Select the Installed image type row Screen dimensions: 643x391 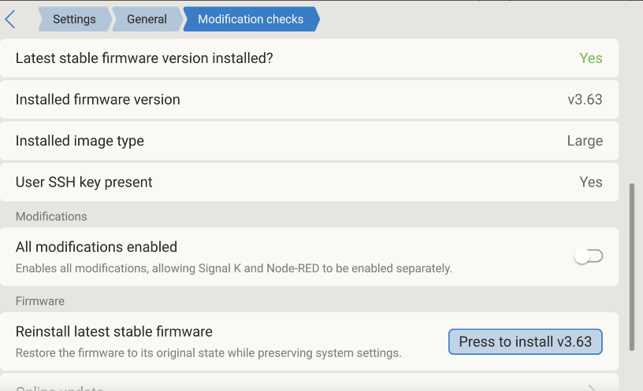[x=80, y=141]
